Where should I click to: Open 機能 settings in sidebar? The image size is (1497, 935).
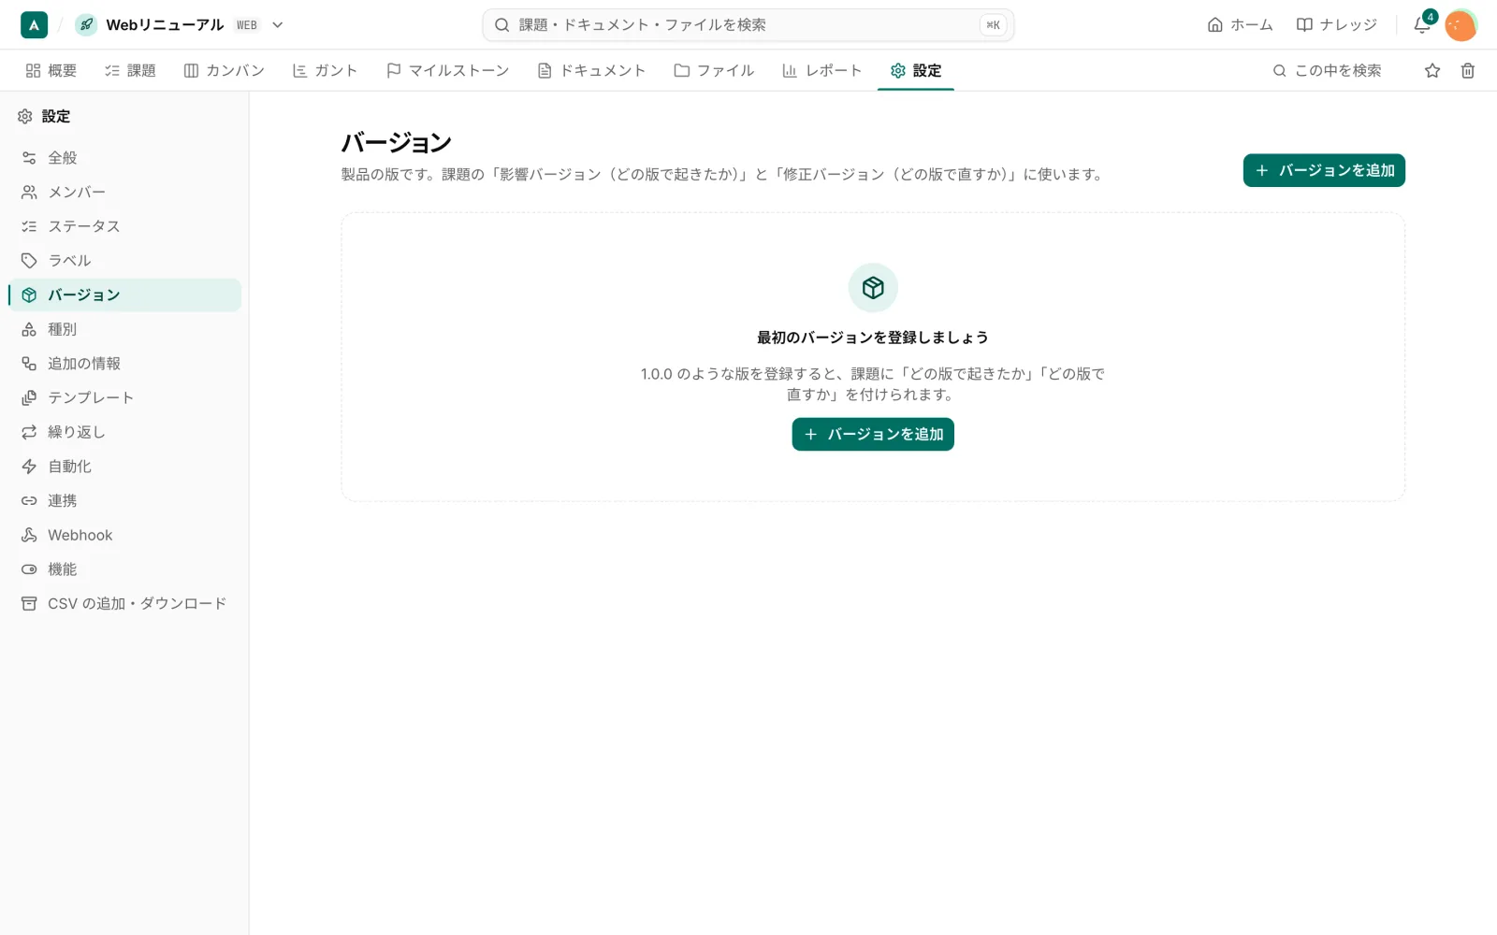point(124,569)
